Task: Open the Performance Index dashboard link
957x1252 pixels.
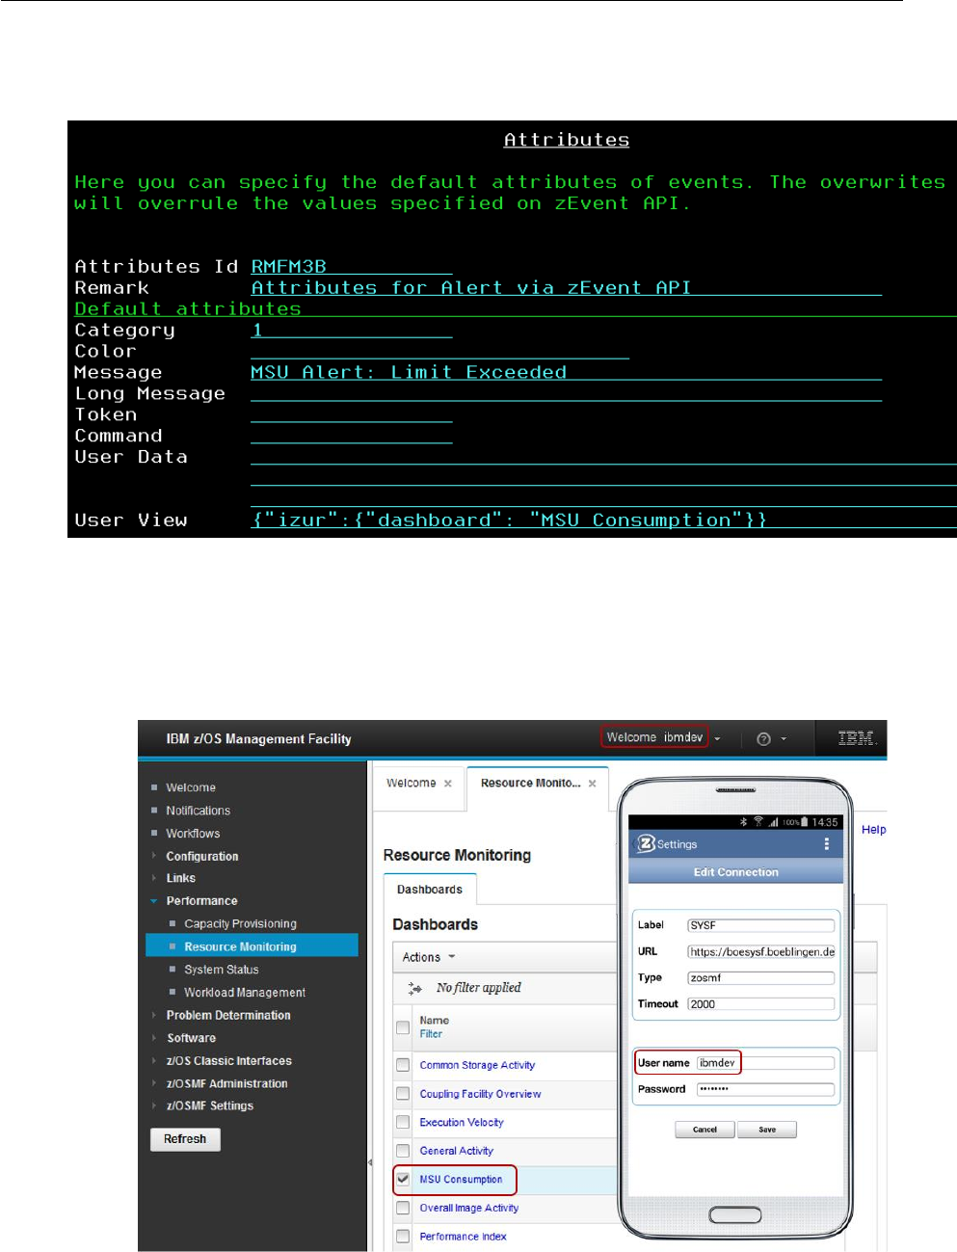Action: point(463,1237)
